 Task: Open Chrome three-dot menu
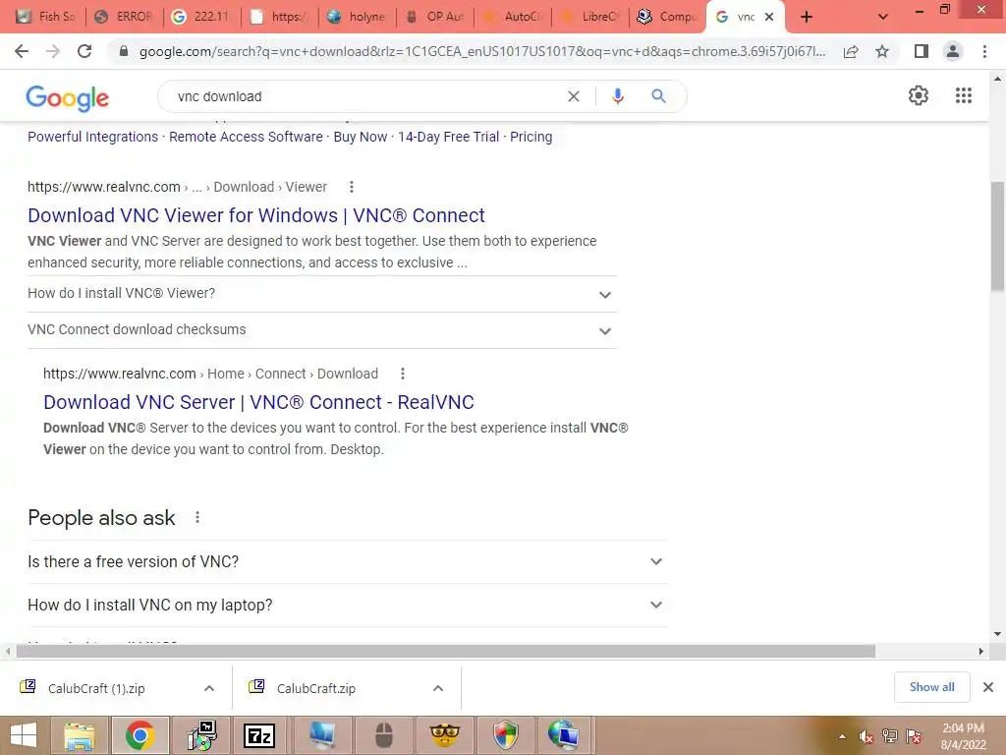tap(984, 51)
